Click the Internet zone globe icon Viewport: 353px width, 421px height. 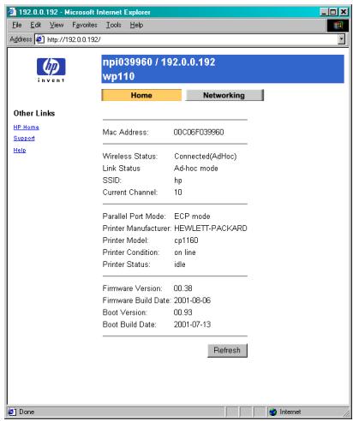pos(272,412)
